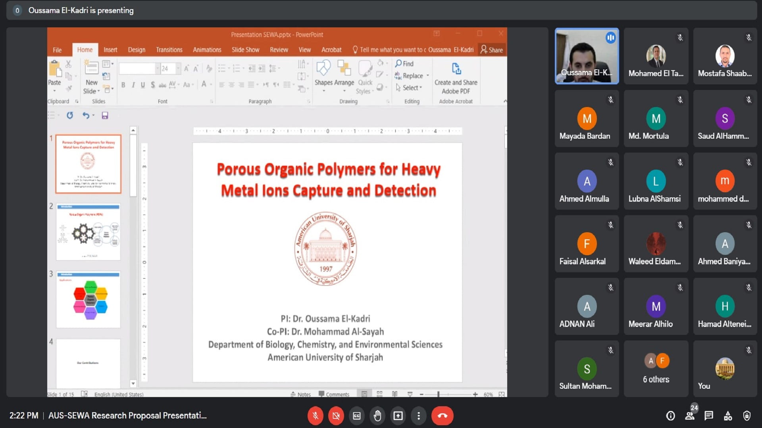Open the Slide Show tab
762x428 pixels.
pyautogui.click(x=245, y=50)
